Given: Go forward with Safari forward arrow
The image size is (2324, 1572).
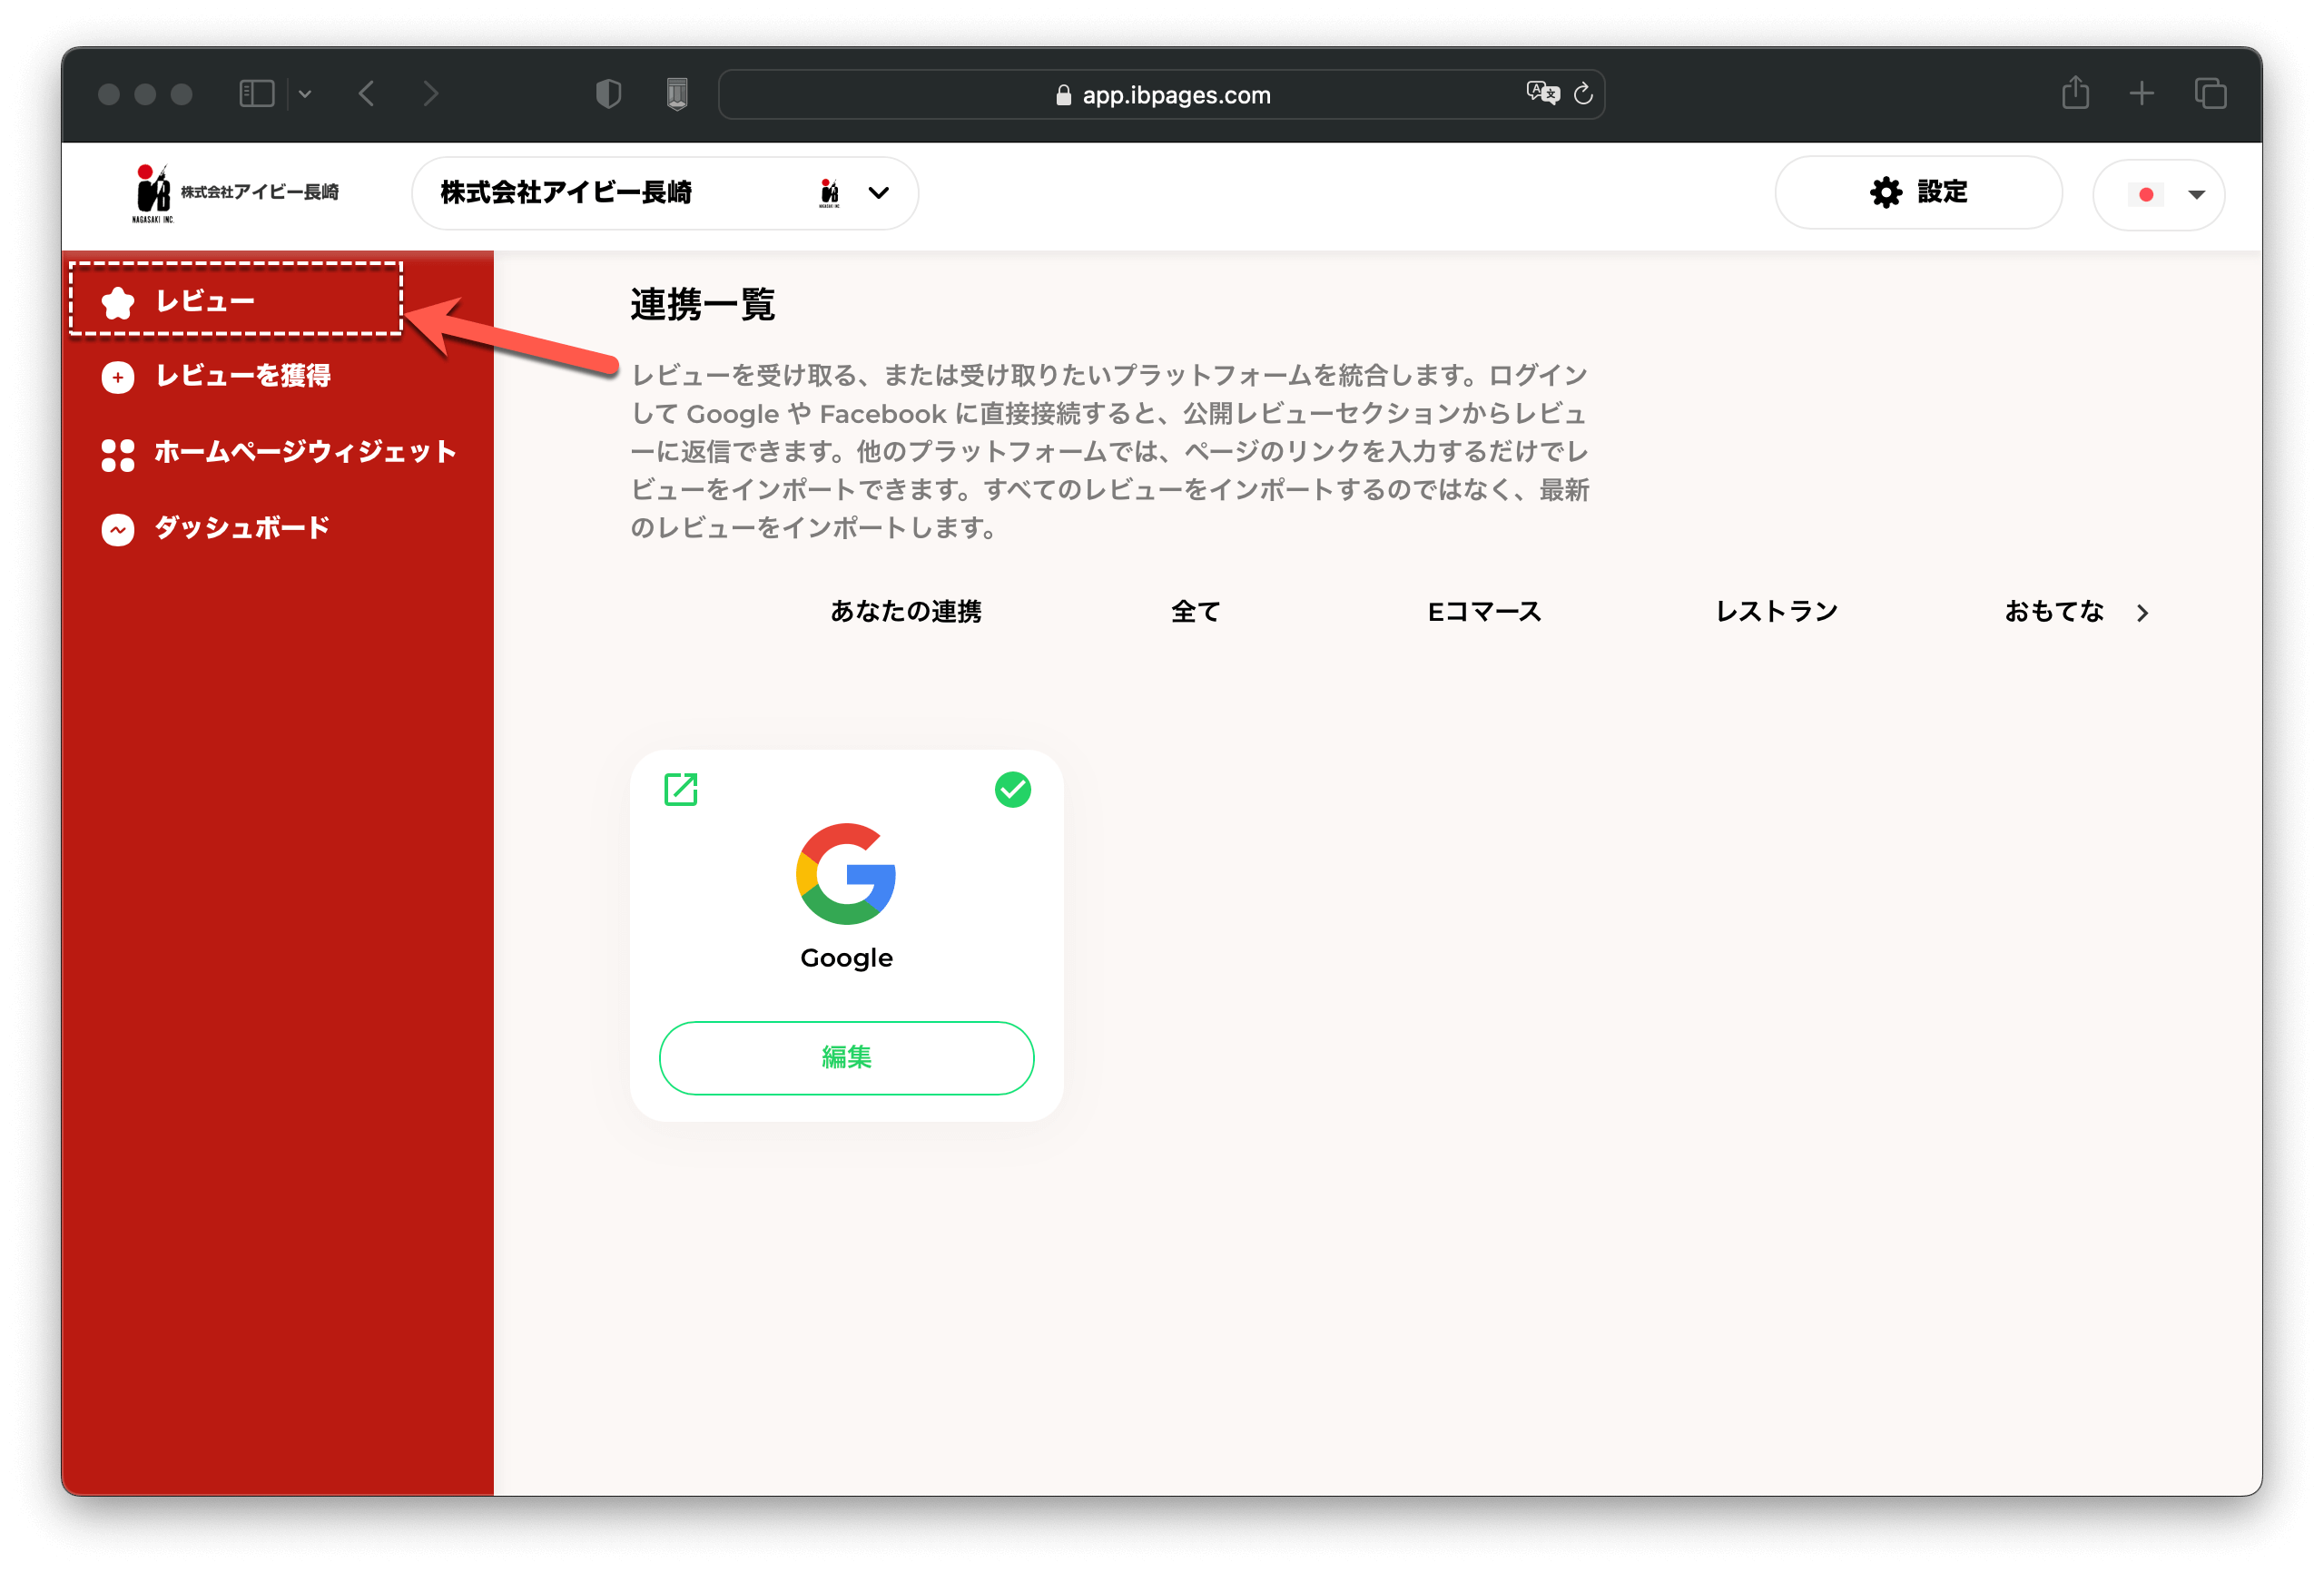Looking at the screenshot, I should click(431, 94).
